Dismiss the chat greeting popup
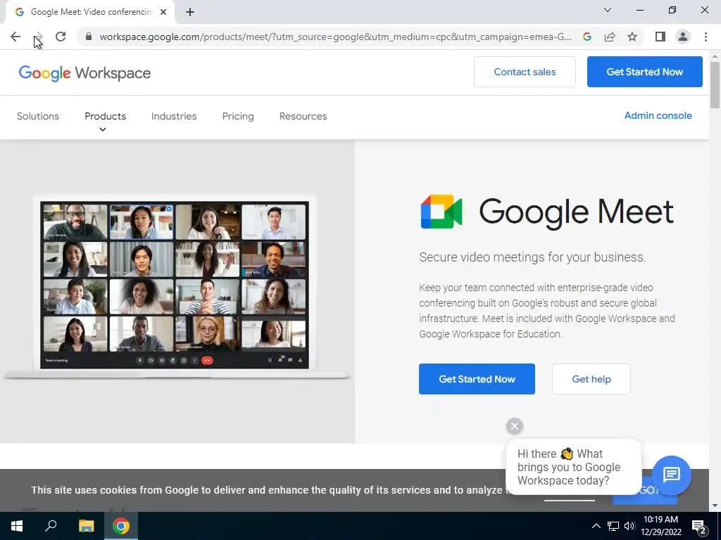Image resolution: width=721 pixels, height=540 pixels. click(x=515, y=426)
